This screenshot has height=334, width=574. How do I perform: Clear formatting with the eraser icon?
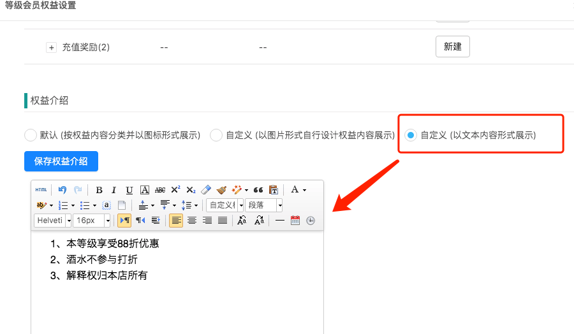point(205,190)
